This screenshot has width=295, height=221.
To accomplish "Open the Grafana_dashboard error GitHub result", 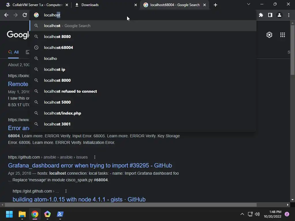I will 90,165.
